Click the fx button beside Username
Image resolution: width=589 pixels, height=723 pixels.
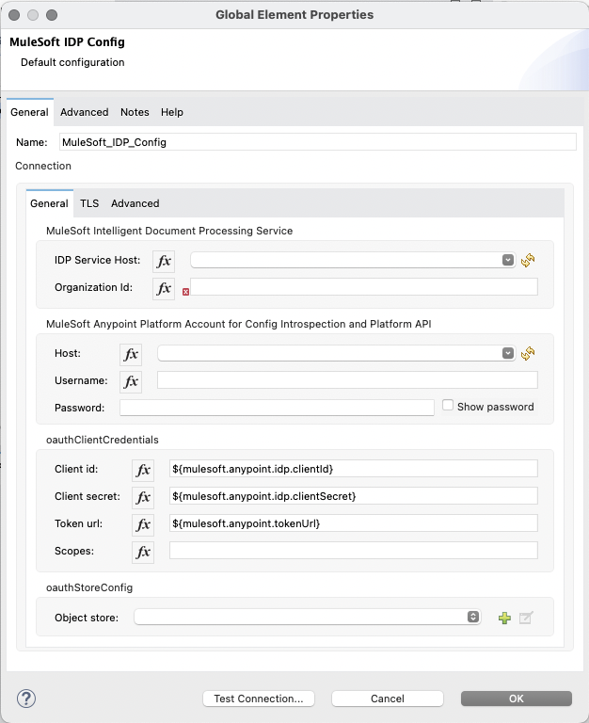click(x=131, y=380)
